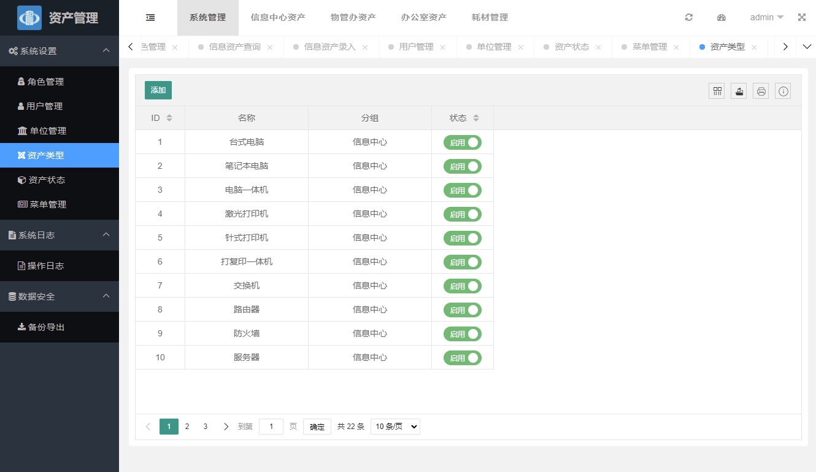Disable the 台式电脑 status switch
This screenshot has width=816, height=472.
(x=463, y=142)
